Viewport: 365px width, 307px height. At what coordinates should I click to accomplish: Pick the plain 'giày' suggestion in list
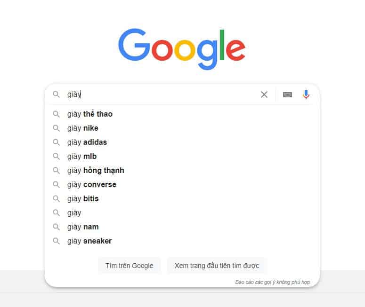click(x=74, y=213)
